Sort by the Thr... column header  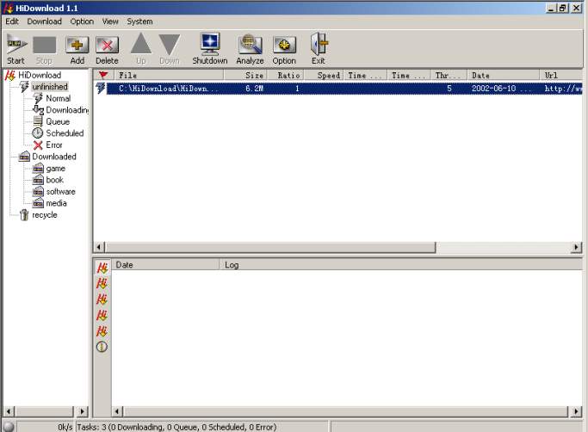pos(449,76)
